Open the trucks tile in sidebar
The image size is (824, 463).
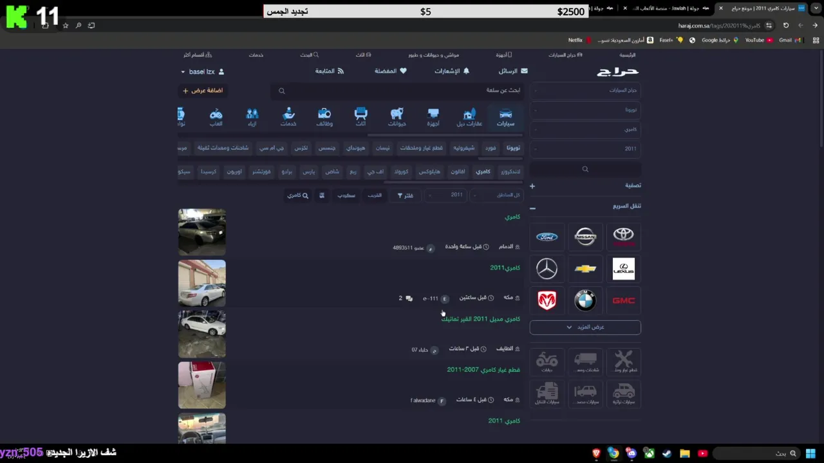click(x=585, y=361)
